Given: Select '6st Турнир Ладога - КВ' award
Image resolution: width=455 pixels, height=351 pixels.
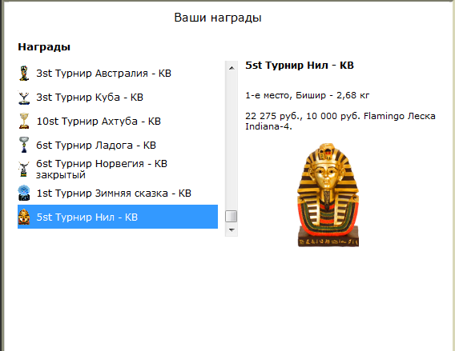Looking at the screenshot, I should tap(118, 145).
